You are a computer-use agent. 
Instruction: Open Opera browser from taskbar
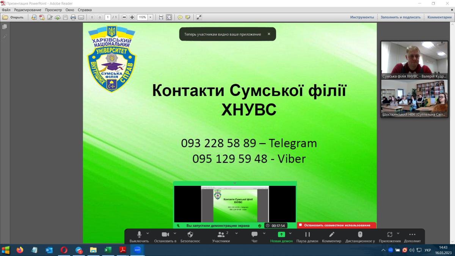click(64, 250)
